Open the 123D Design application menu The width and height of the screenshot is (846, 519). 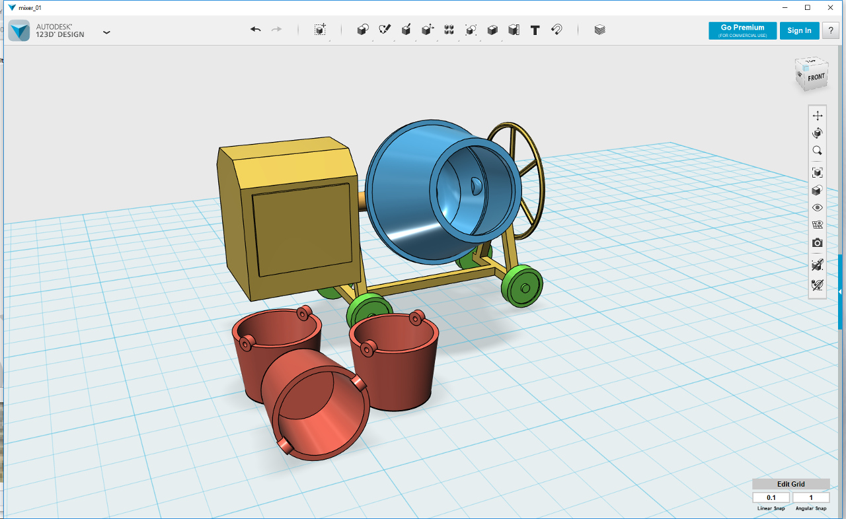pos(106,32)
